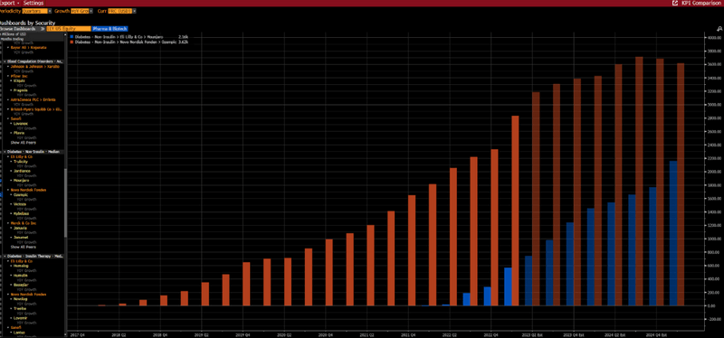Select the Pharma & Biotech tab
The height and width of the screenshot is (338, 724).
point(110,29)
